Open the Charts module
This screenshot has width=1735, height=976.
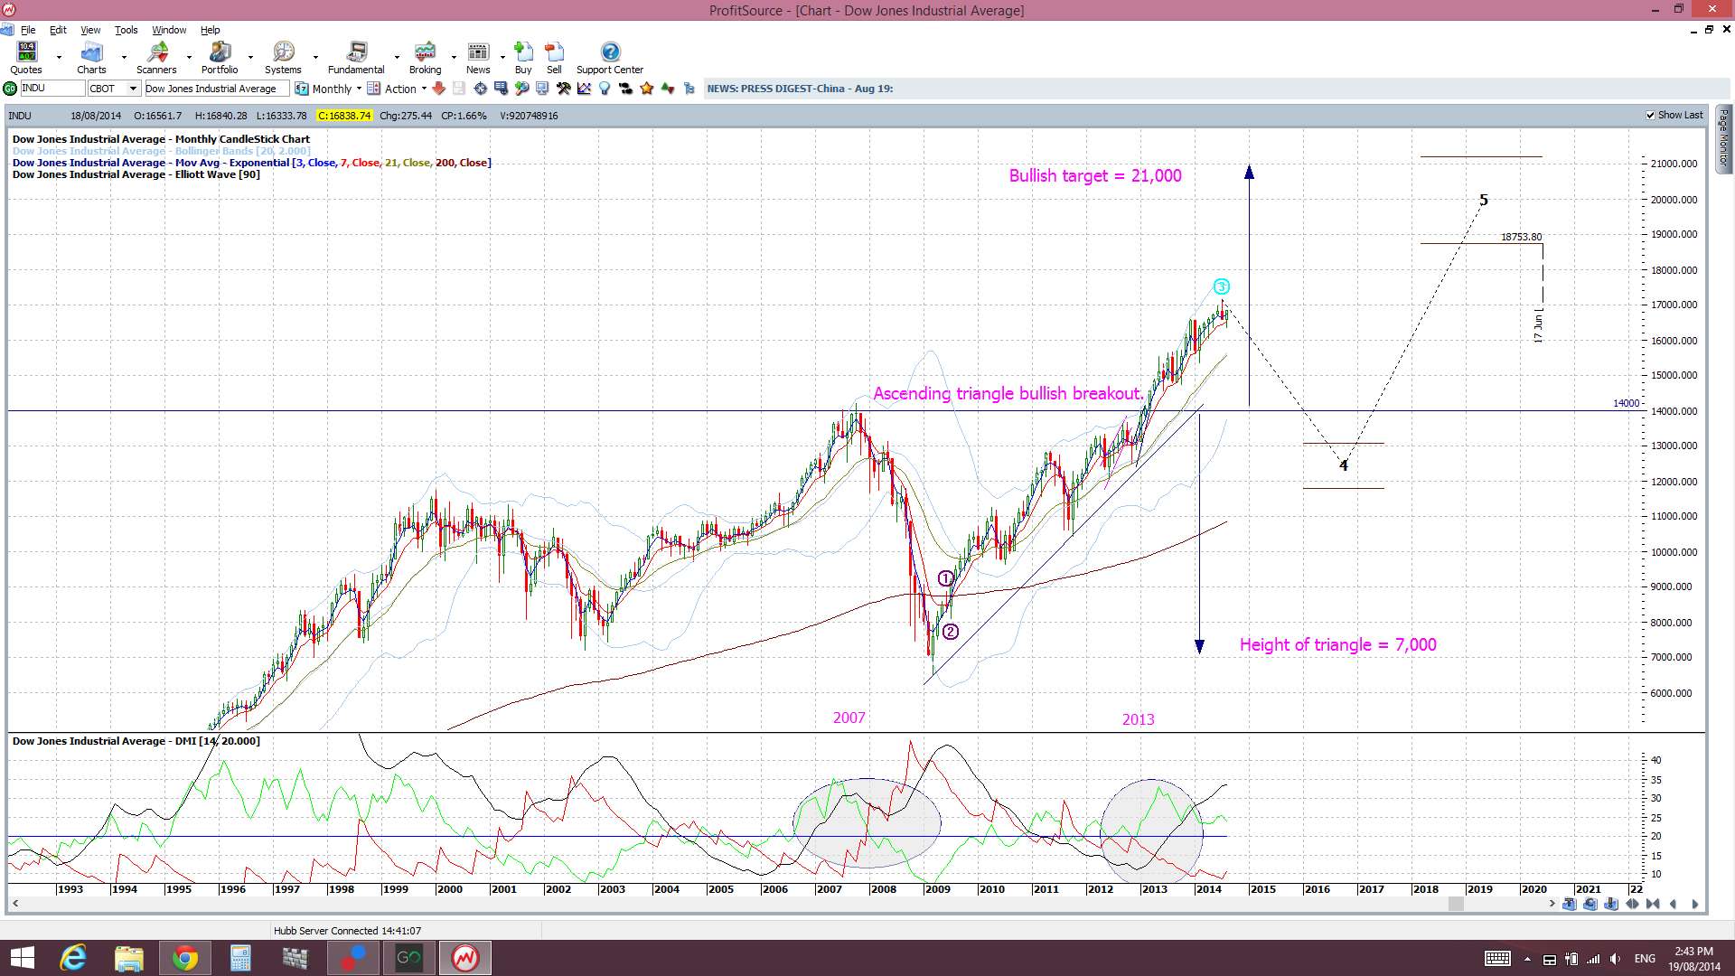click(x=91, y=58)
